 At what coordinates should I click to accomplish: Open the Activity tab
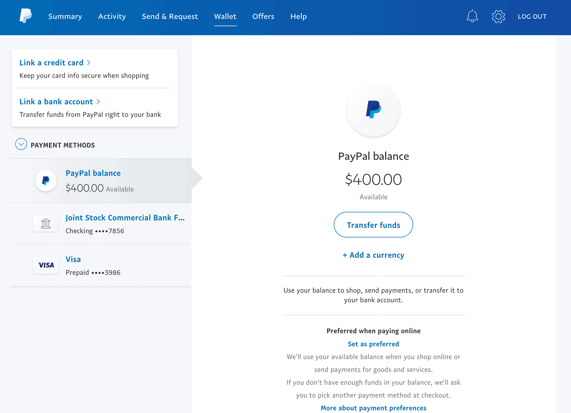point(112,16)
